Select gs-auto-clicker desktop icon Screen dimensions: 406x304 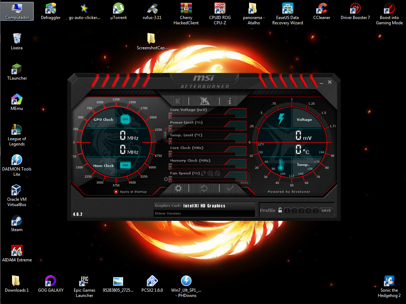84,11
